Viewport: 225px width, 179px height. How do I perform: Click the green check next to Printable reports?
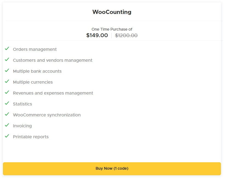[7, 136]
